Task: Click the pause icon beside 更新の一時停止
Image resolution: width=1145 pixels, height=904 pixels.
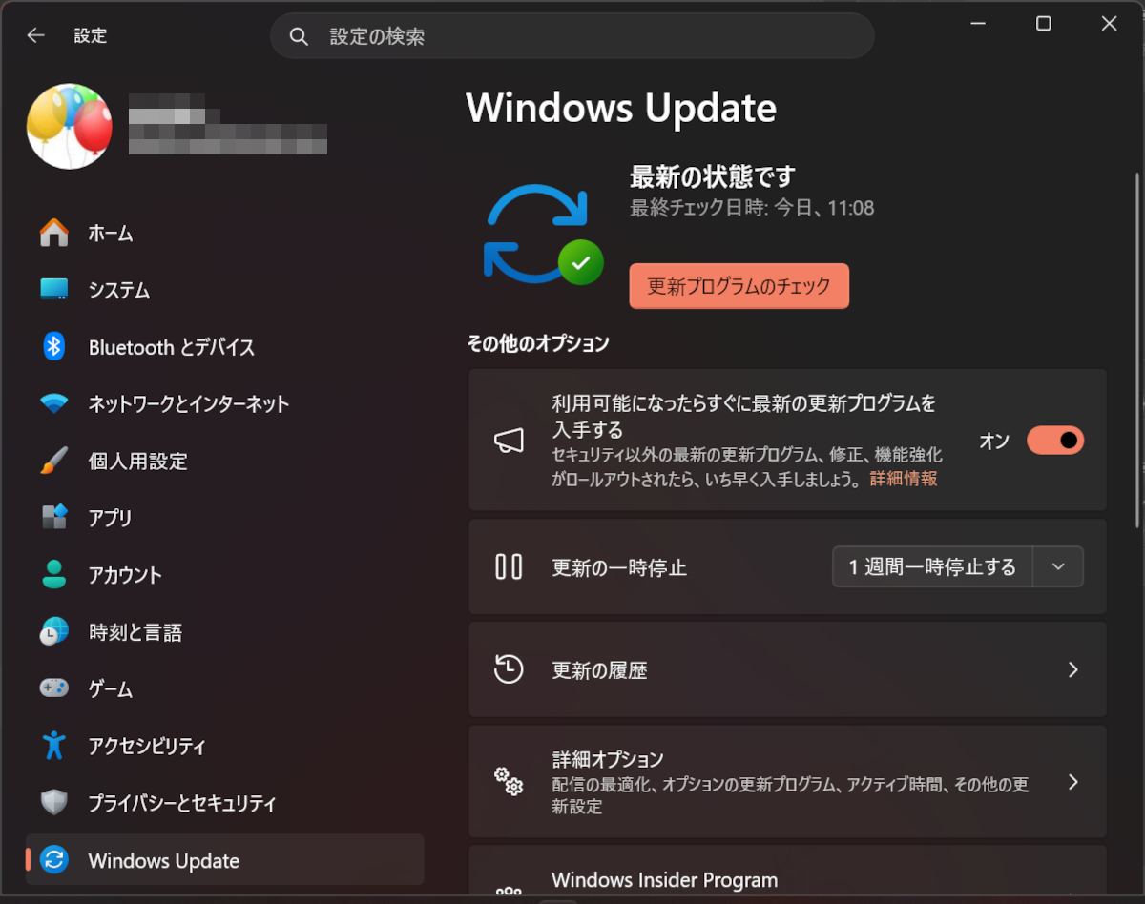Action: (x=509, y=566)
